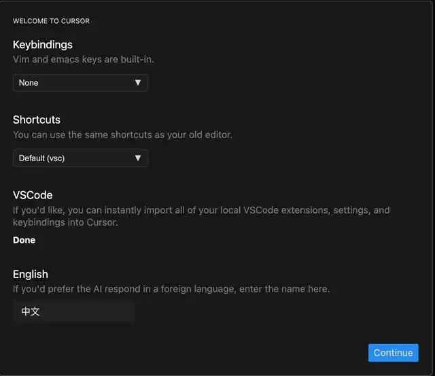Click the English section heading
The width and height of the screenshot is (435, 376).
(31, 274)
